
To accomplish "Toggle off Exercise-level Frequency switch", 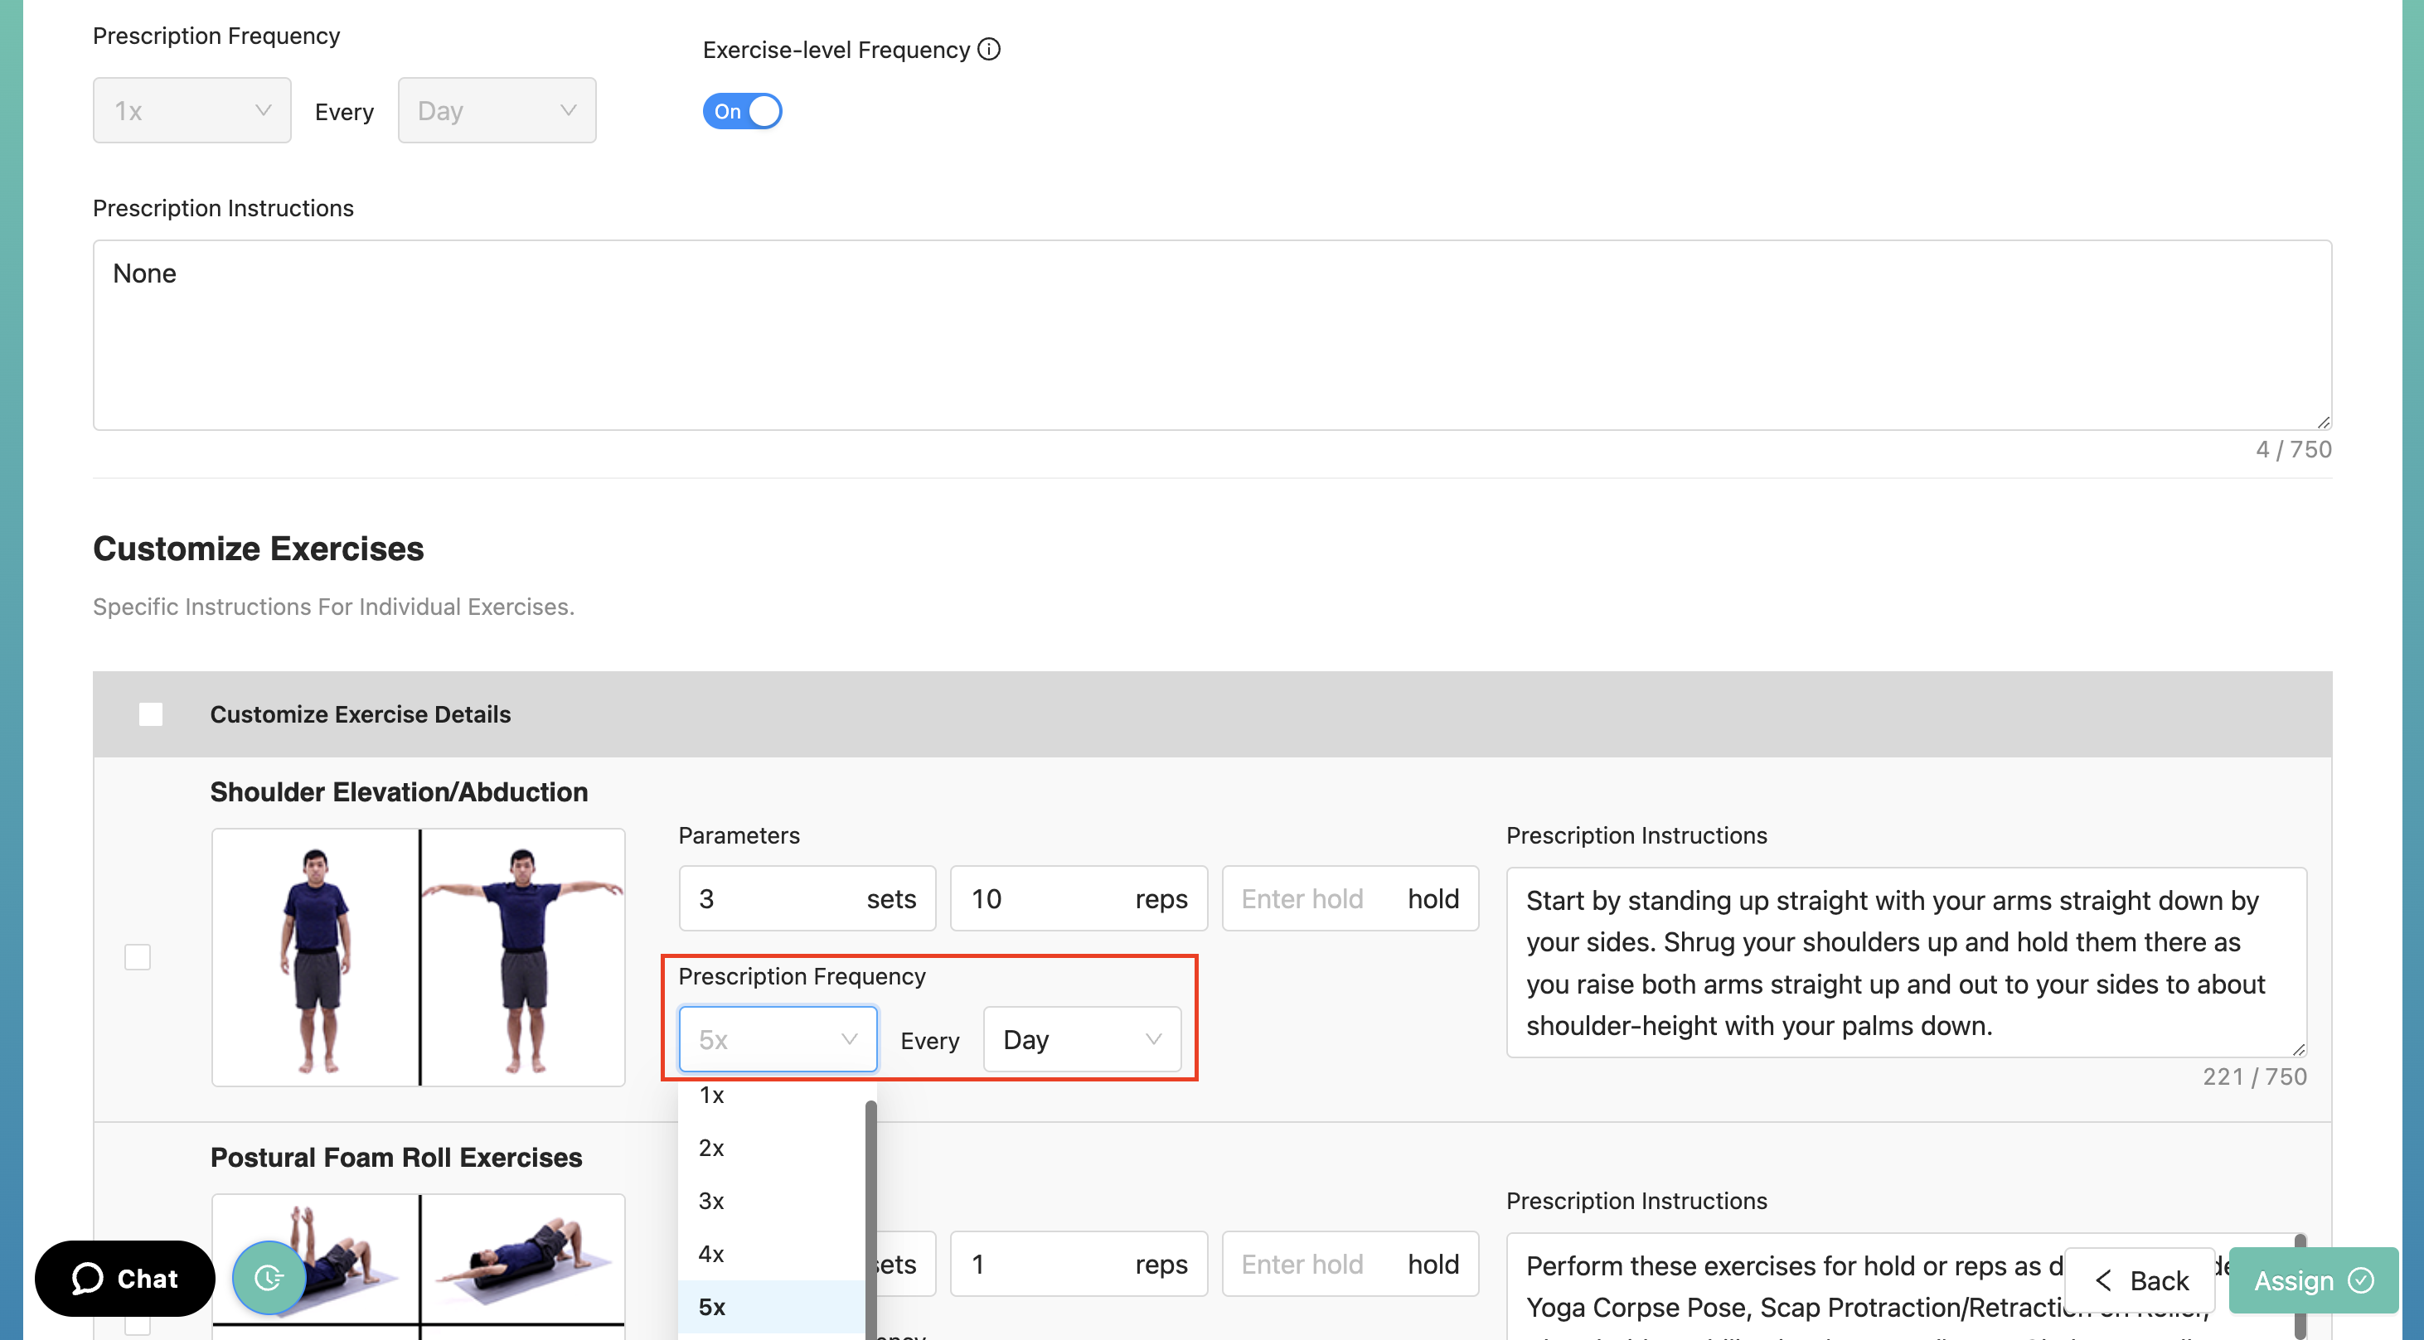I will [741, 111].
